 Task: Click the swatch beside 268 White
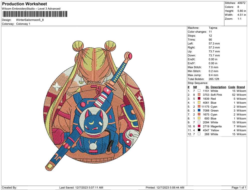199,134
